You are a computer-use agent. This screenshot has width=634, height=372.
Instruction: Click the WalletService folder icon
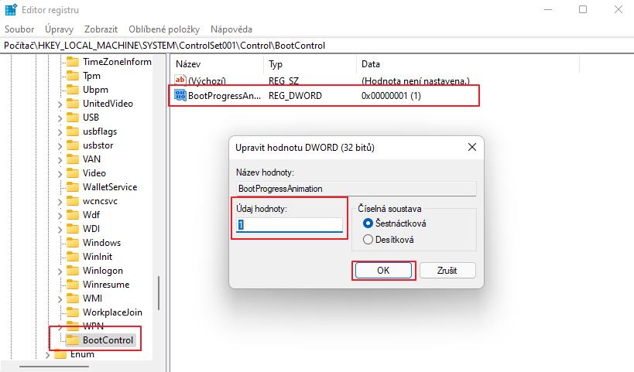tap(73, 187)
